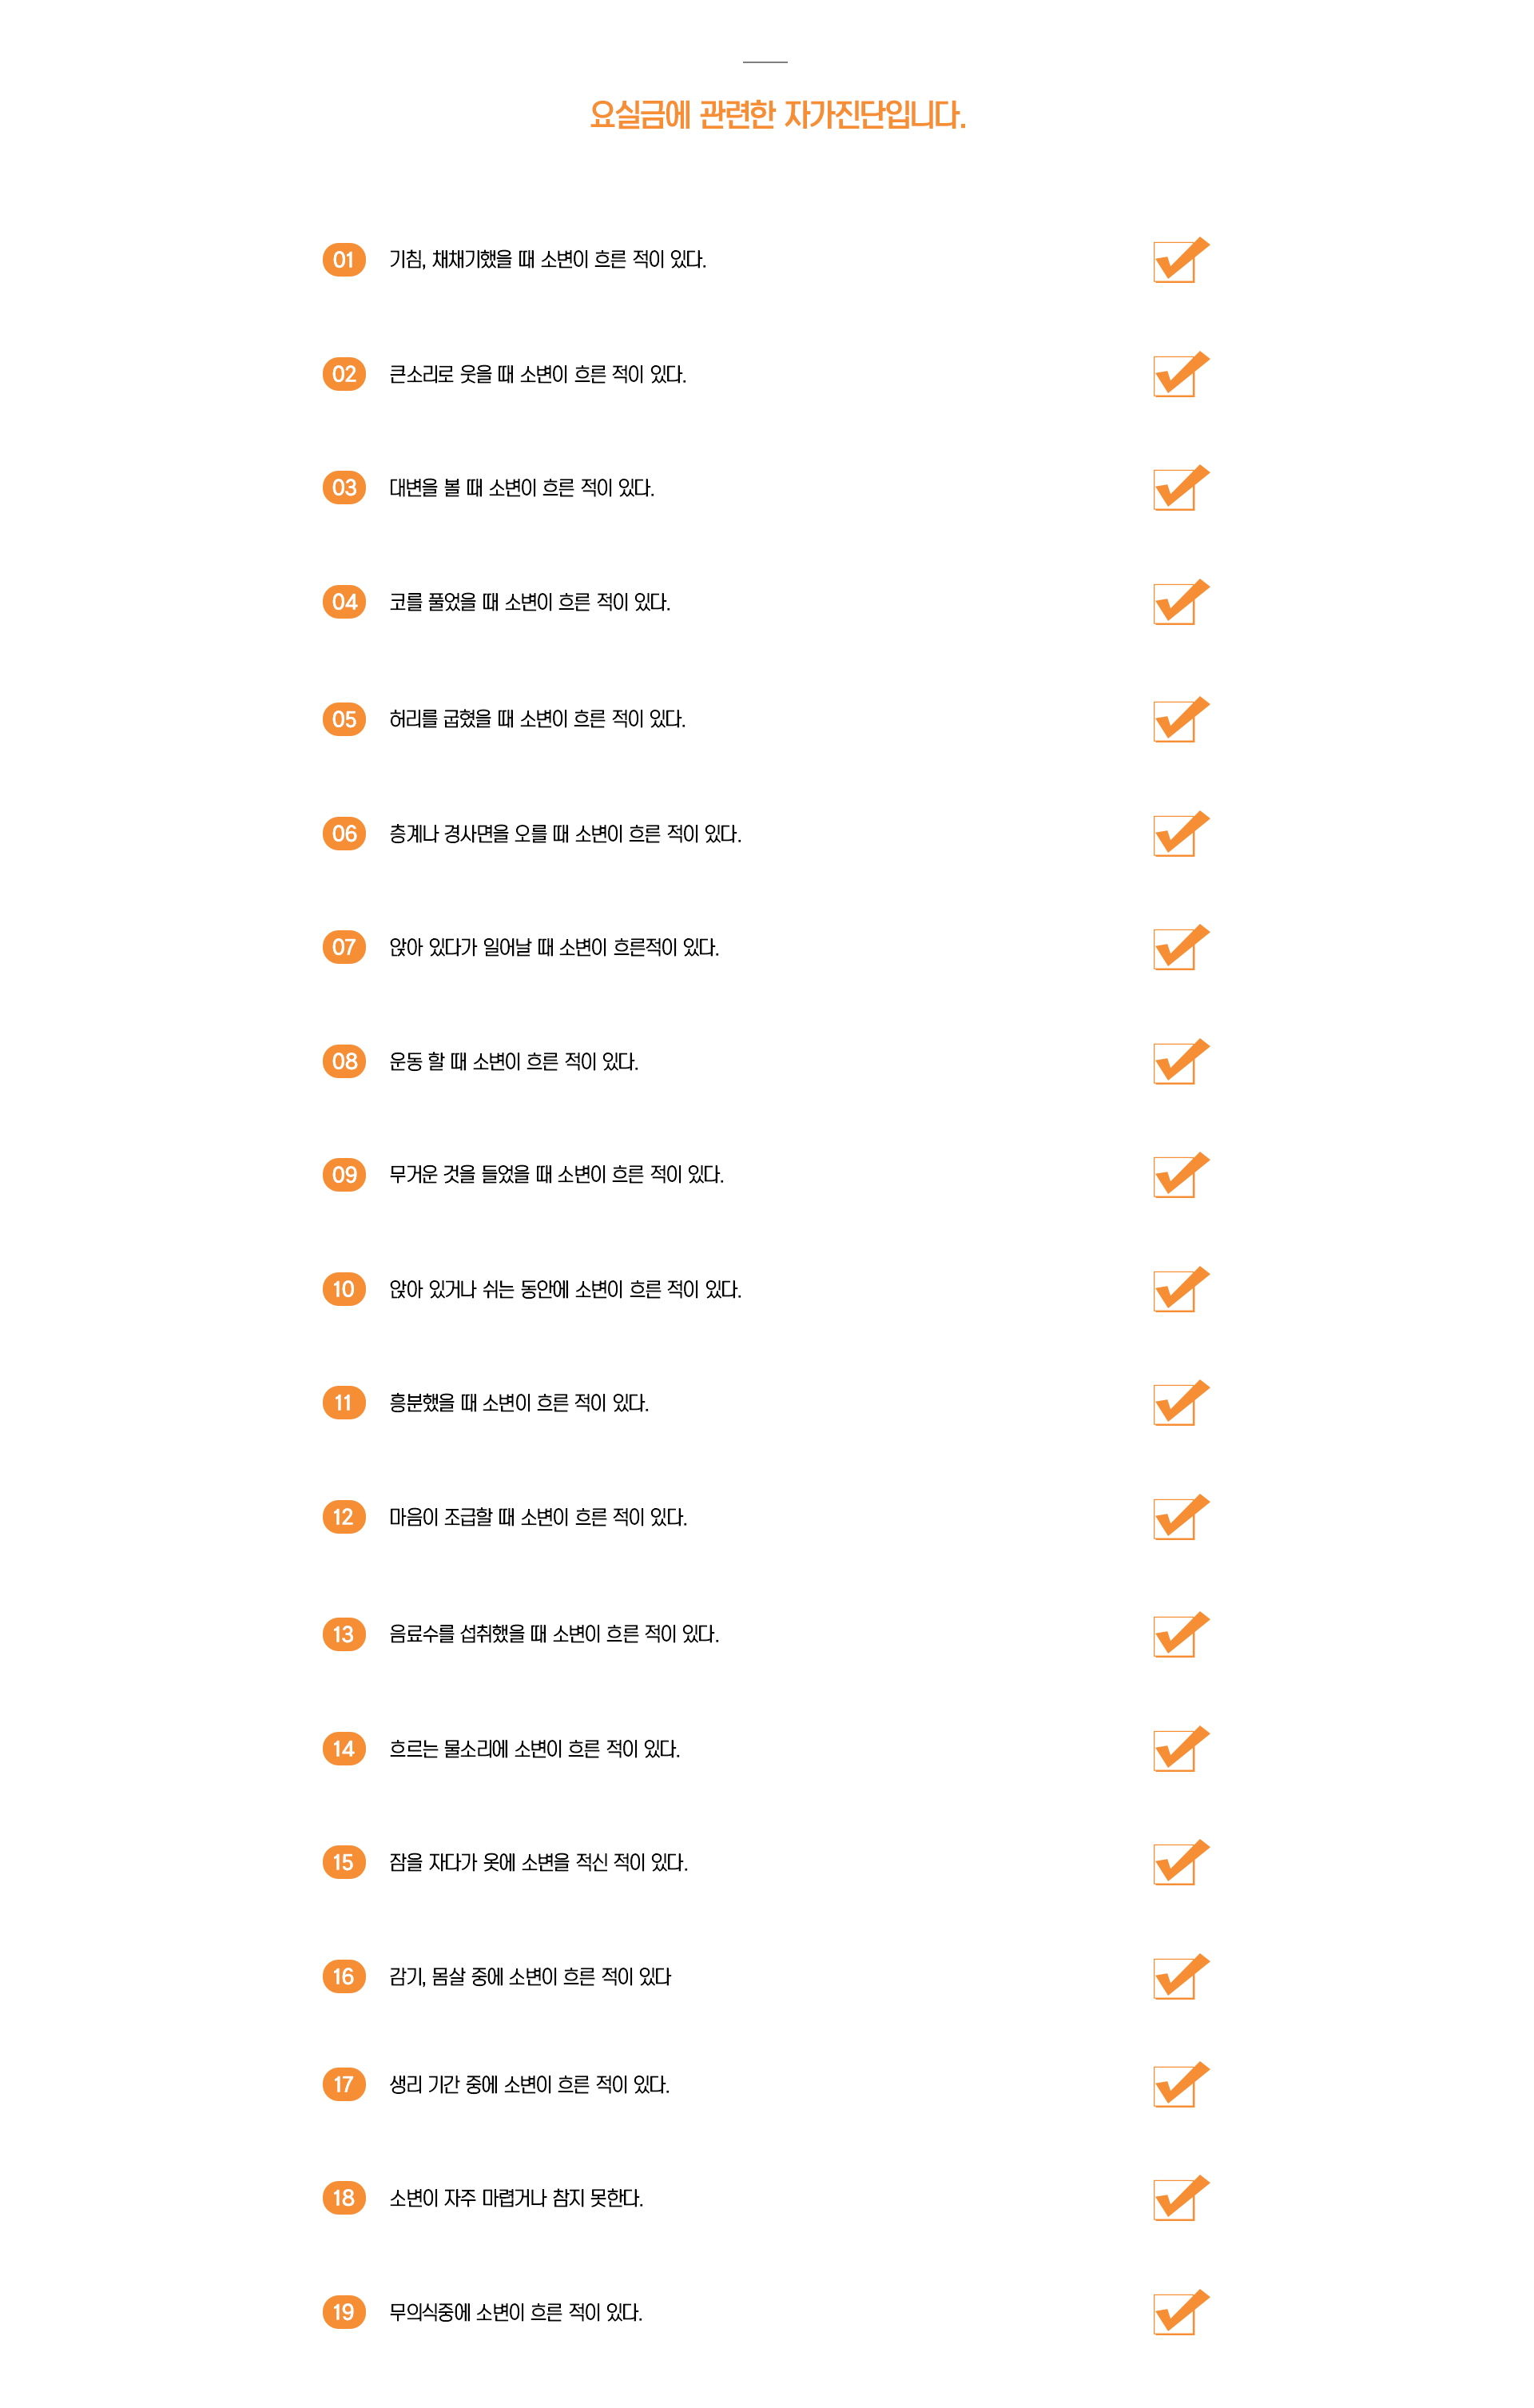Viewport: 1534px width, 2408px height.
Task: Click checkbox for item 08 exercising
Action: click(1175, 1064)
